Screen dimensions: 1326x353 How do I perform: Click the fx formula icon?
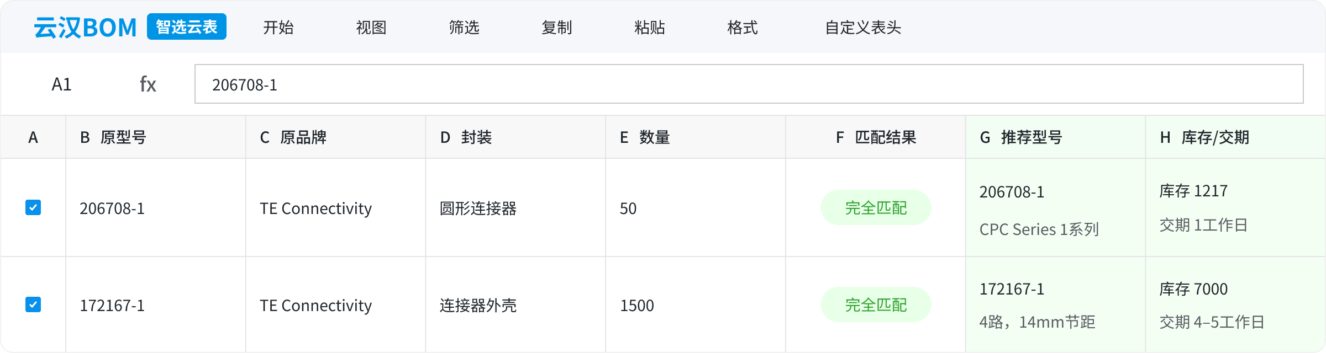[148, 84]
